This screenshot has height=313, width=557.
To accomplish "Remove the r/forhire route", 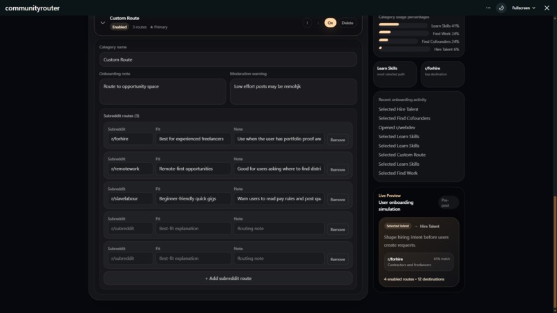I will coord(337,140).
